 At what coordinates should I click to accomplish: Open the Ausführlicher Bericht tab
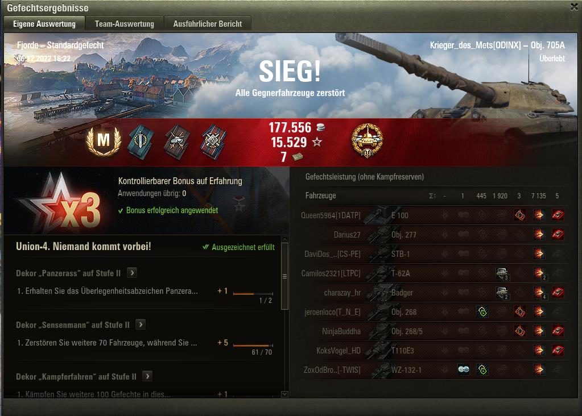click(x=208, y=24)
